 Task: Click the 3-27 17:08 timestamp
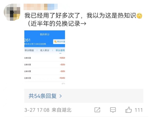click(x=37, y=110)
